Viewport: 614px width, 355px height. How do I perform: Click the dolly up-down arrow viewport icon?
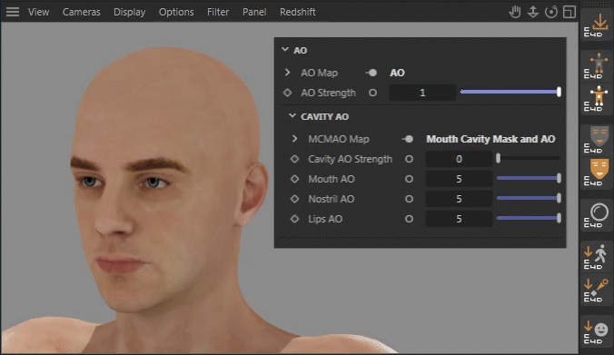coord(533,12)
